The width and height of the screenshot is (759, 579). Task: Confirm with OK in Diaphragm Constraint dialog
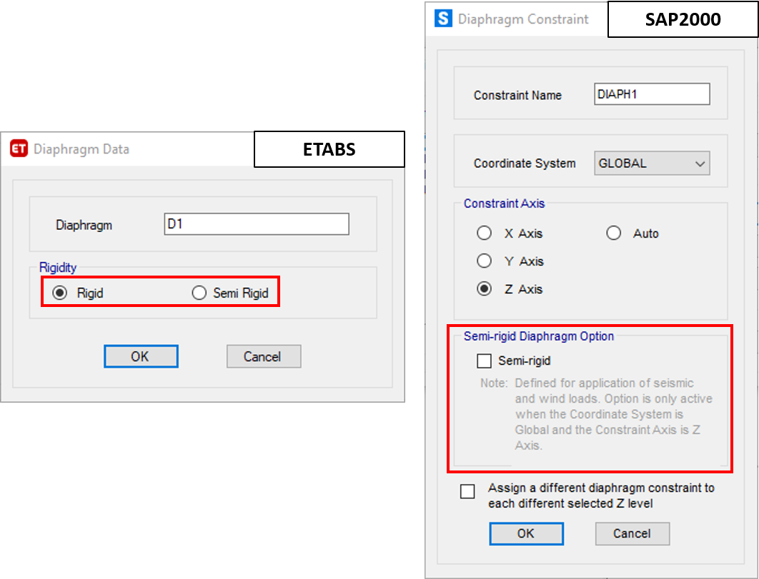[x=526, y=533]
